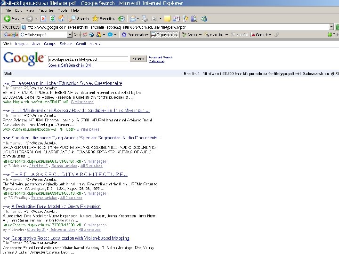Click the Messenger people icon
The height and width of the screenshot is (254, 339).
(x=204, y=19)
